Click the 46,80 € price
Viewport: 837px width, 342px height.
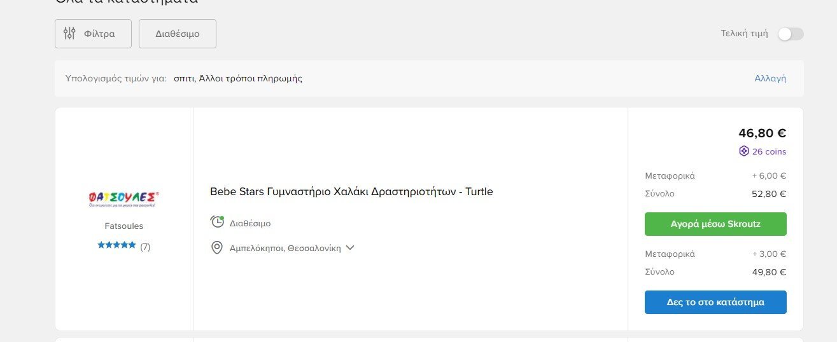tap(762, 133)
